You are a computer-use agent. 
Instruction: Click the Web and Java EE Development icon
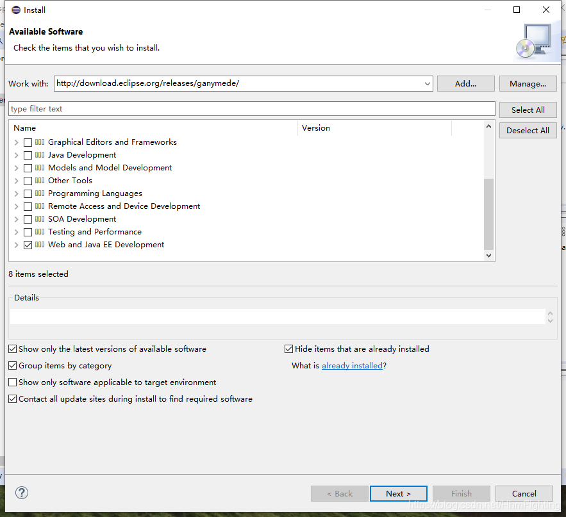click(x=40, y=245)
